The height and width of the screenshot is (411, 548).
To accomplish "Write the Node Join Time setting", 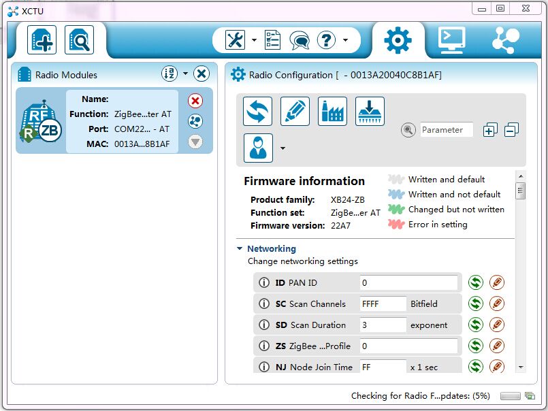I will (x=497, y=366).
